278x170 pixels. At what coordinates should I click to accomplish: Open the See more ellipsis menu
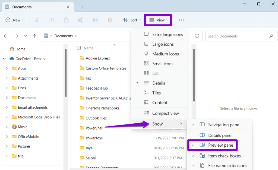click(181, 20)
